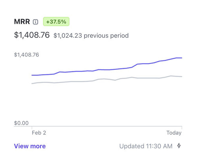Open the View more link
Screen dimensions: 198x159
pos(30,146)
